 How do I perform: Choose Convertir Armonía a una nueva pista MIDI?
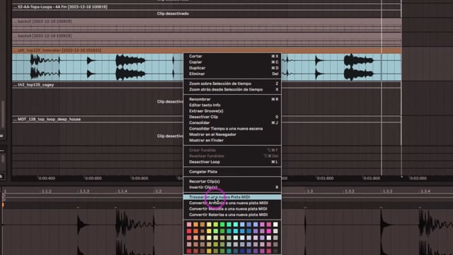pyautogui.click(x=232, y=203)
